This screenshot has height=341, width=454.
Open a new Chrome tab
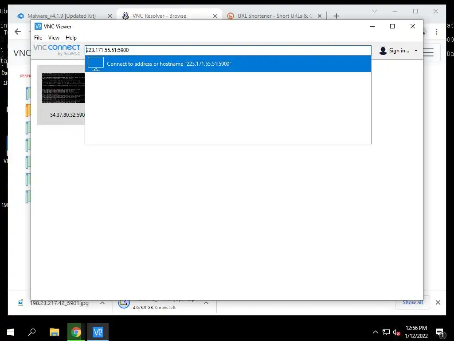pos(336,16)
